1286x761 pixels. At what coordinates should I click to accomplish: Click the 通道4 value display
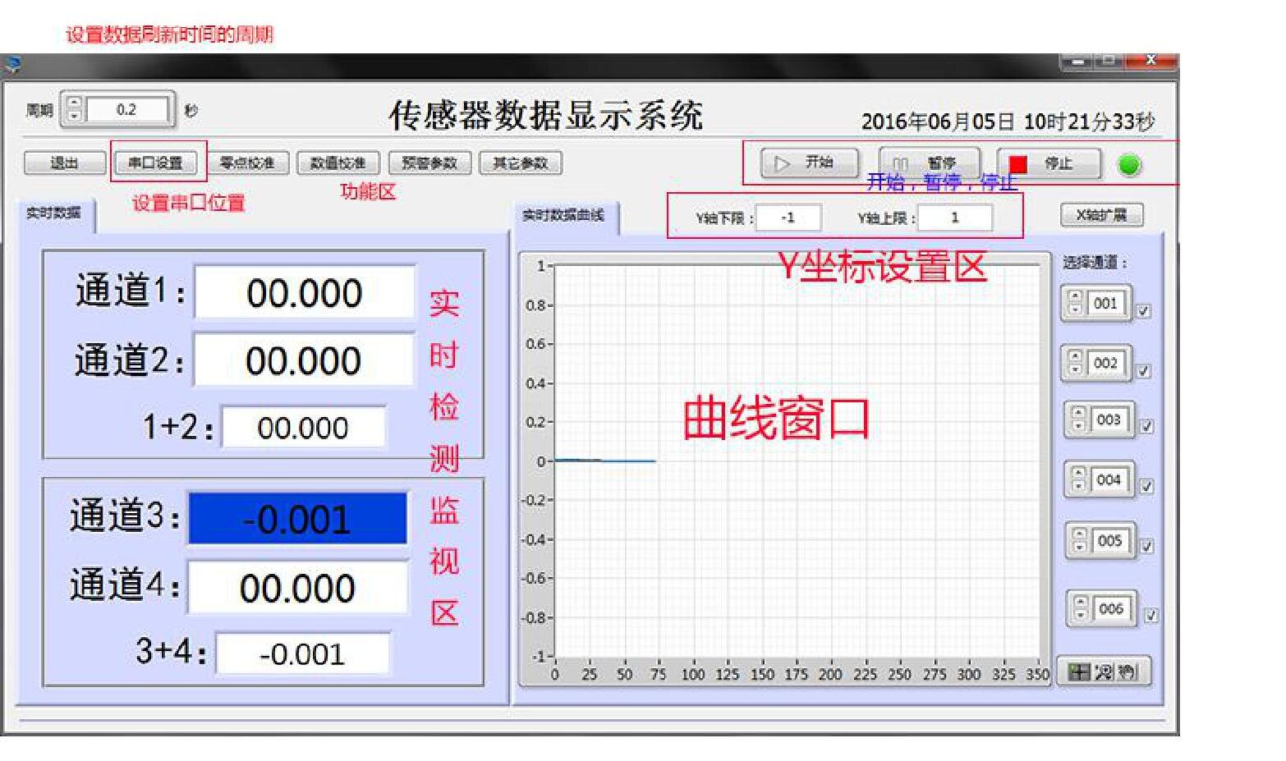coord(297,588)
